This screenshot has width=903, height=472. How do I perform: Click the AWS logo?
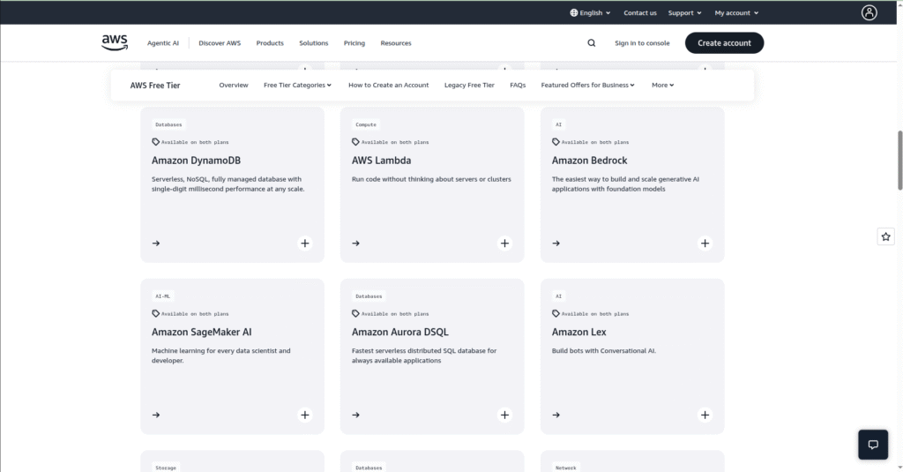115,42
